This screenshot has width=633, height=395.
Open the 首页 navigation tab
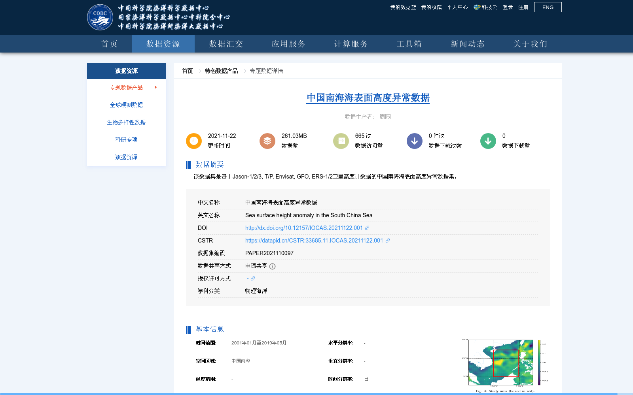tap(110, 44)
